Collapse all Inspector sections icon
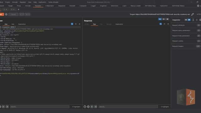 click(x=197, y=20)
